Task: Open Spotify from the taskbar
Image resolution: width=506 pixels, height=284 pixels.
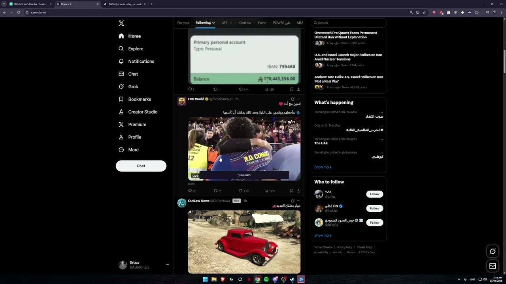Action: 266,279
